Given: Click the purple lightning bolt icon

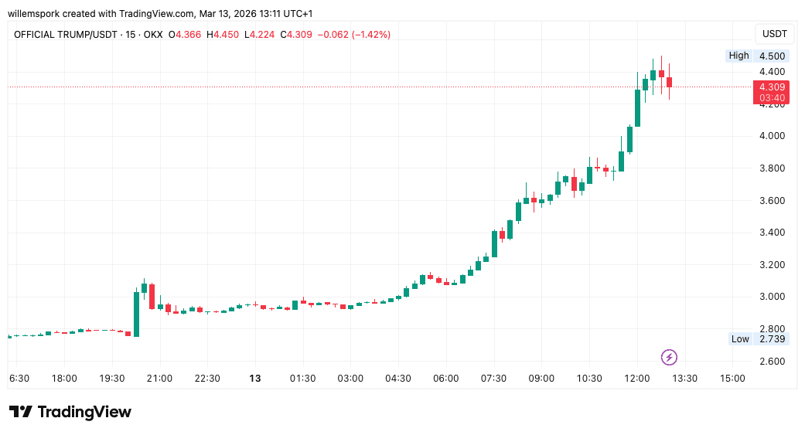Looking at the screenshot, I should tap(670, 357).
